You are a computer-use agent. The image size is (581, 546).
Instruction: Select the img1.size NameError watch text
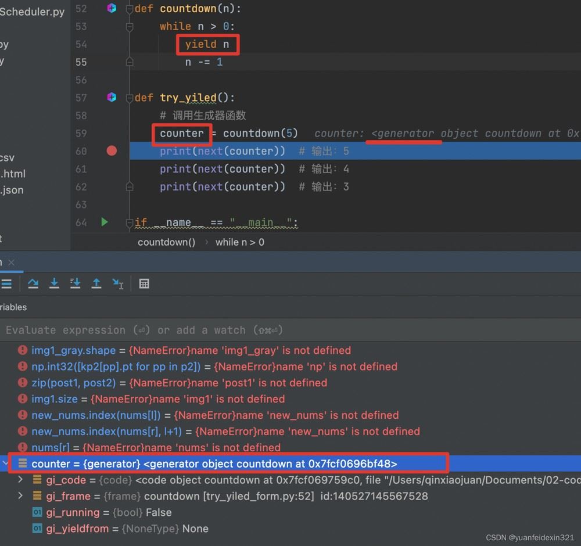(158, 399)
